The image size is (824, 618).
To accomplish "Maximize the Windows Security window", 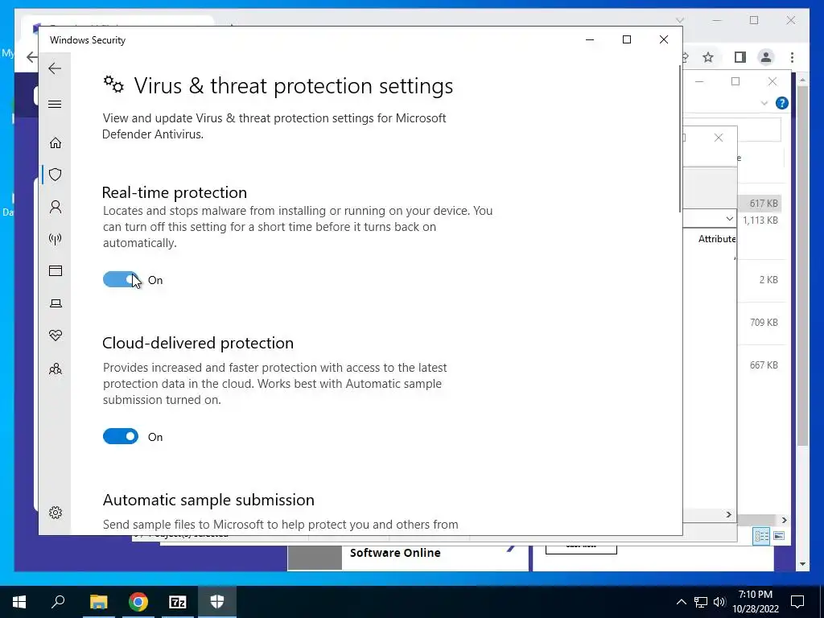I will [x=626, y=39].
